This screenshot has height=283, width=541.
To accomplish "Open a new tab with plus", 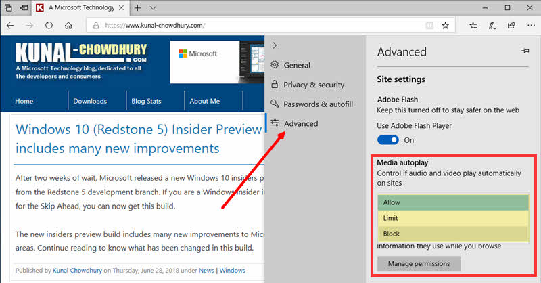I will (x=137, y=7).
